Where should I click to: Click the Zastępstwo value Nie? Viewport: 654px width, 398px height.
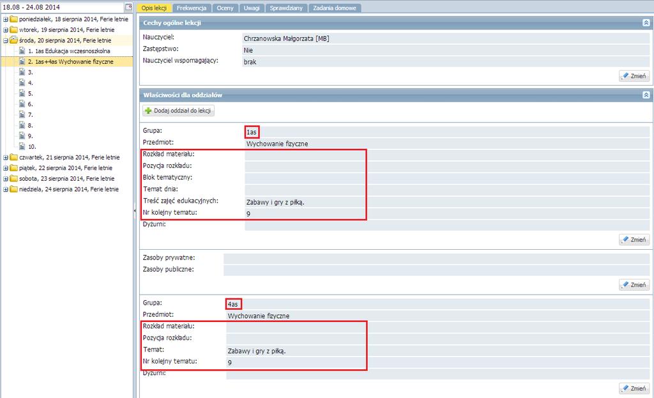(248, 50)
